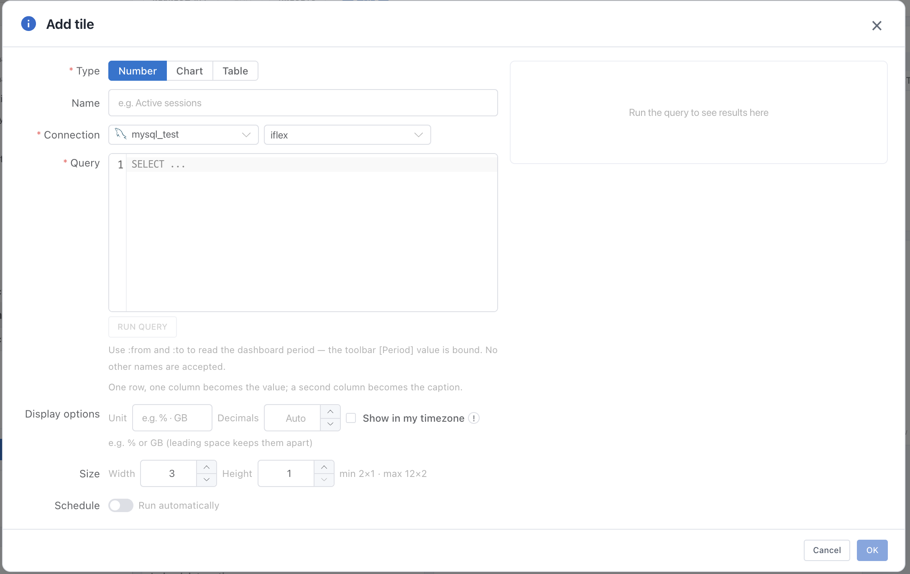Decrease Decimals with the down arrow
Viewport: 910px width, 574px height.
[330, 424]
